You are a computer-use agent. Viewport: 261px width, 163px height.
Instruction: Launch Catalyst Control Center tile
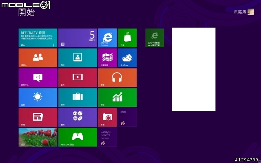[x=107, y=137]
